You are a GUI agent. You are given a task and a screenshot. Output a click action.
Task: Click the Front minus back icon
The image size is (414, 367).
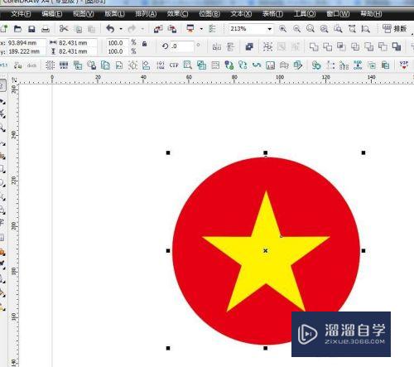(369, 47)
